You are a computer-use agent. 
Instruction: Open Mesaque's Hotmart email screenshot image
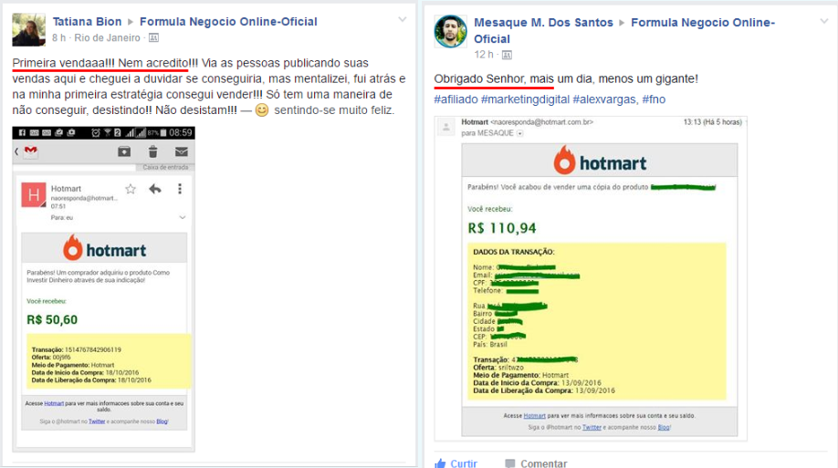point(591,278)
